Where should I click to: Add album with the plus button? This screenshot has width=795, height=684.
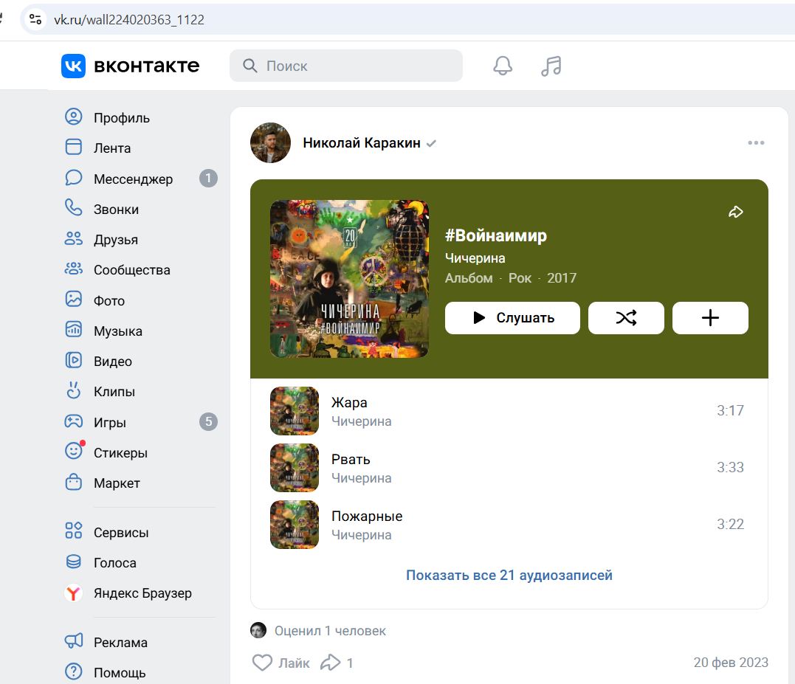point(710,318)
